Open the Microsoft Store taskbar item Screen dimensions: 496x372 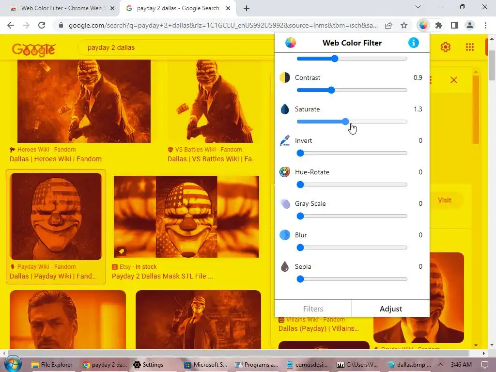point(205,365)
